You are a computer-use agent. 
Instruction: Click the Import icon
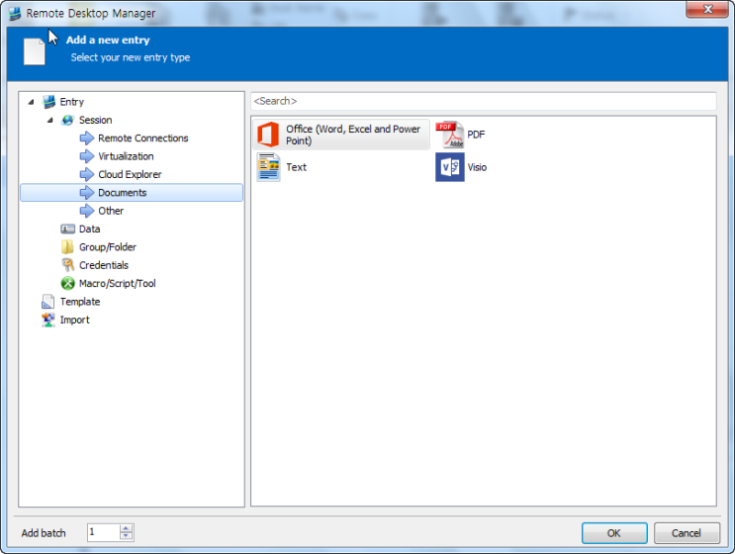tap(48, 321)
